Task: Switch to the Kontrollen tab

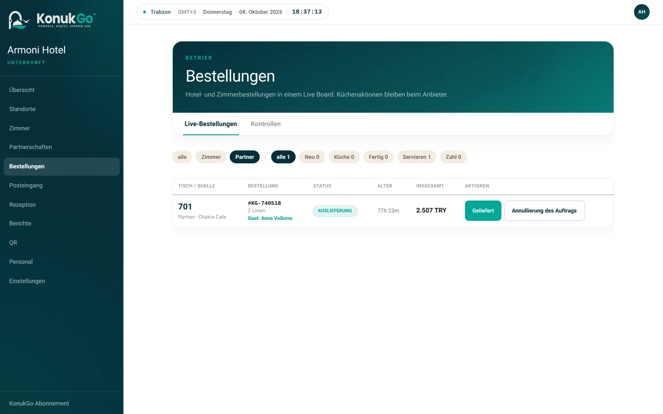Action: coord(266,124)
